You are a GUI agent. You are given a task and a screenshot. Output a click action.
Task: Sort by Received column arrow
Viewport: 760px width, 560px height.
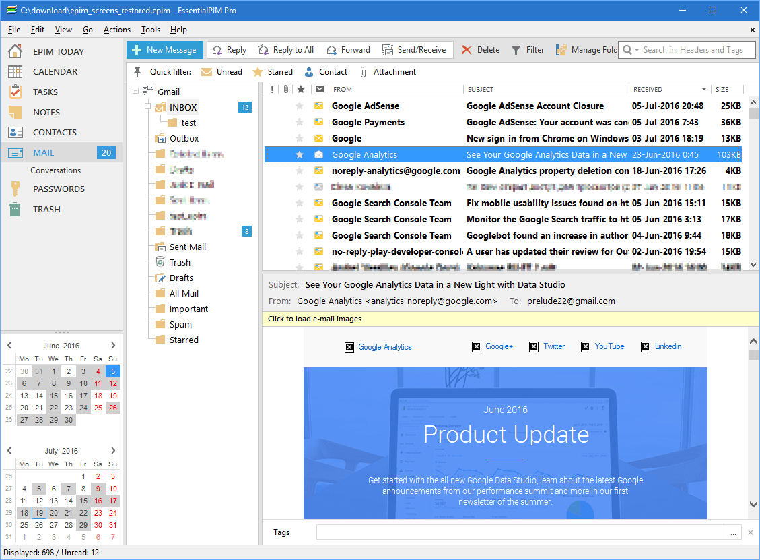click(703, 89)
